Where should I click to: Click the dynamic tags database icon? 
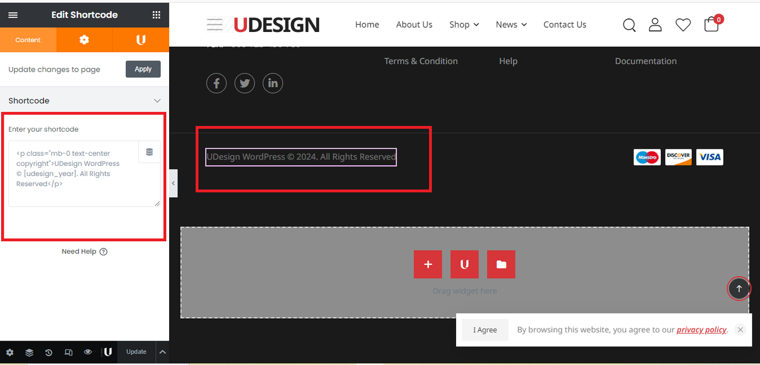[x=149, y=152]
